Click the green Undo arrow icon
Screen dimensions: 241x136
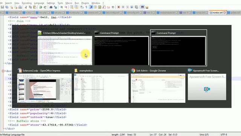pos(41,7)
